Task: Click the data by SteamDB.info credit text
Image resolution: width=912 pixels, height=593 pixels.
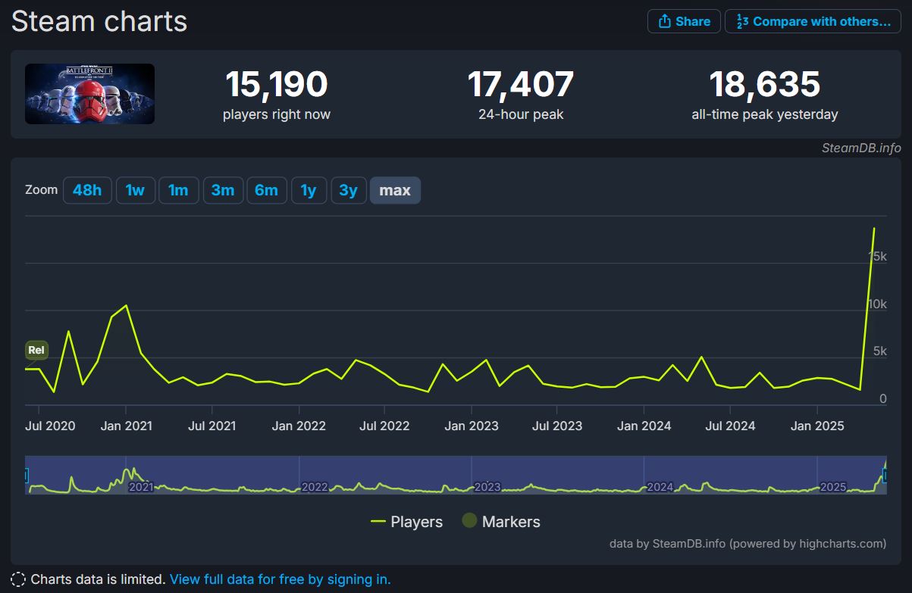Action: 747,543
